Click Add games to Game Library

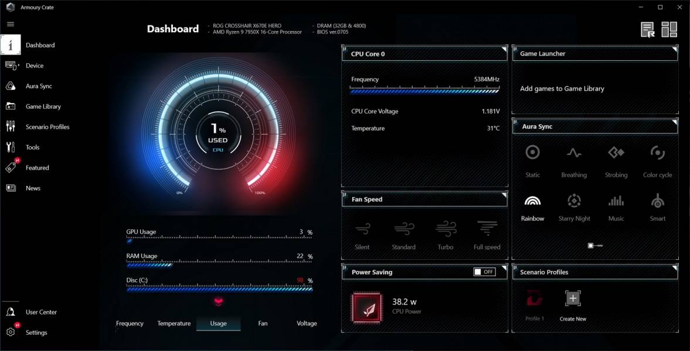point(562,88)
